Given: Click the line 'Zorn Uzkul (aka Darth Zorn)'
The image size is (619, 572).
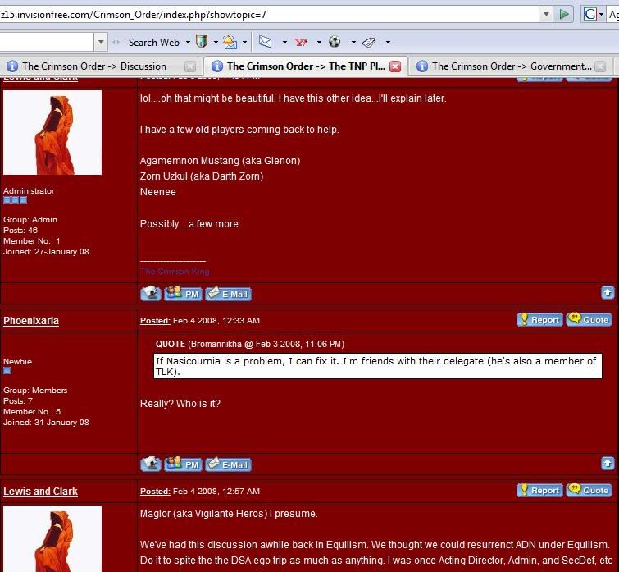Looking at the screenshot, I should click(x=202, y=176).
